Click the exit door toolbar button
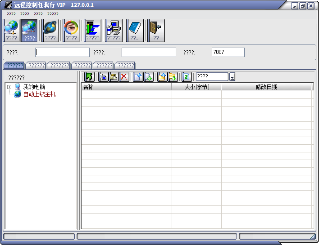 (x=156, y=30)
